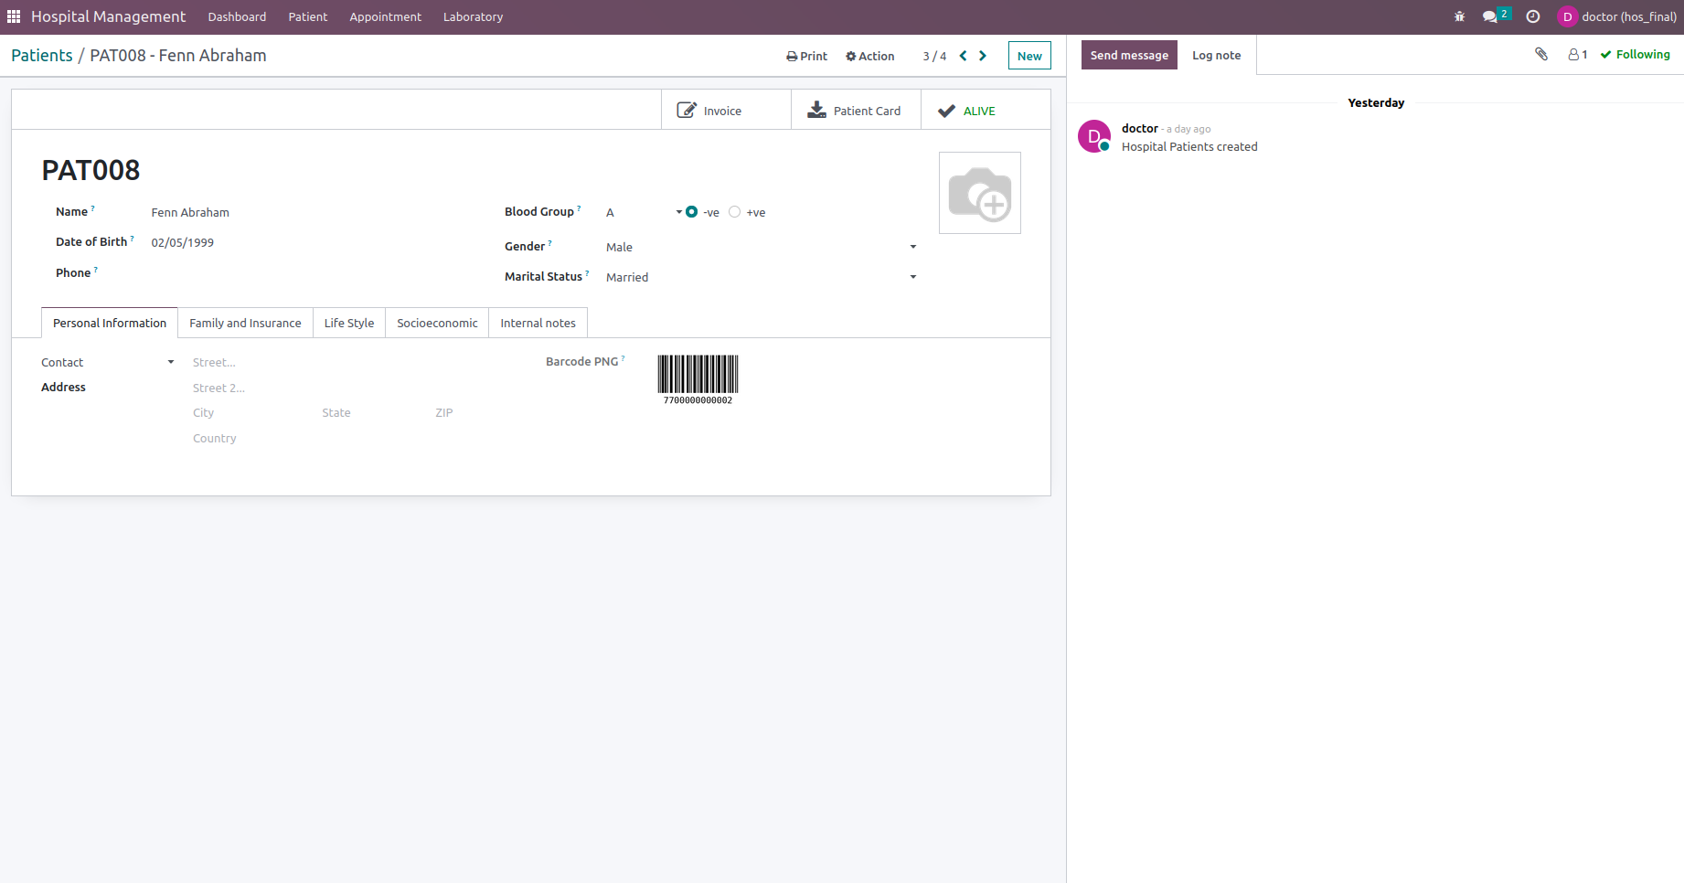Image resolution: width=1684 pixels, height=883 pixels.
Task: Open the apps grid menu icon
Action: point(14,16)
